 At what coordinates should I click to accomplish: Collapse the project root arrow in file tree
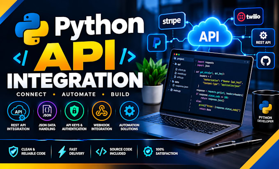tap(173, 58)
